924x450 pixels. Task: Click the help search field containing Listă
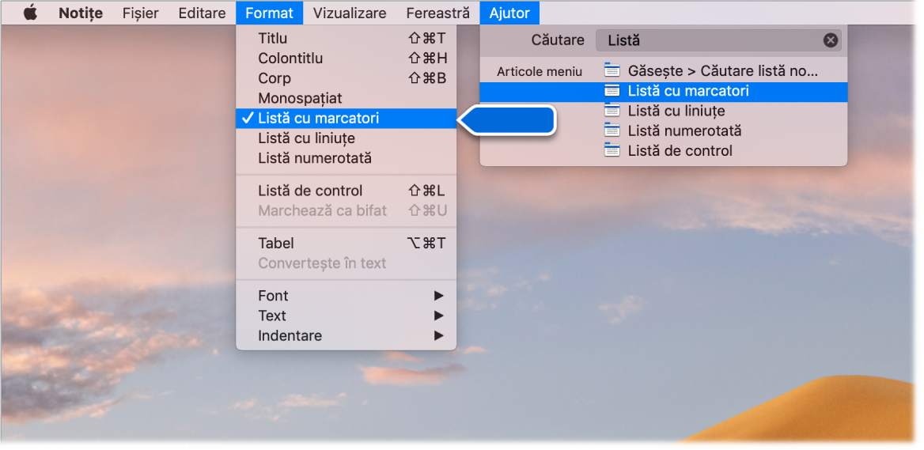pyautogui.click(x=718, y=40)
